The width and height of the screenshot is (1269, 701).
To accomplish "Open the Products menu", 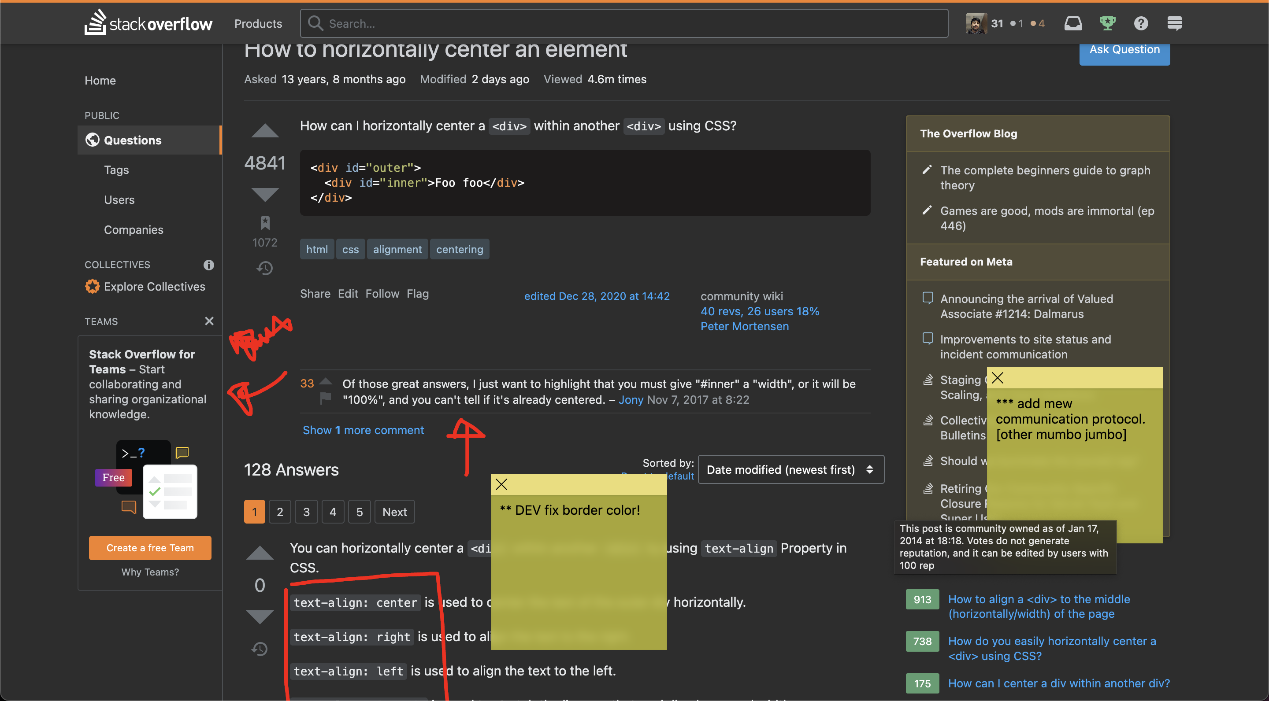I will (258, 24).
